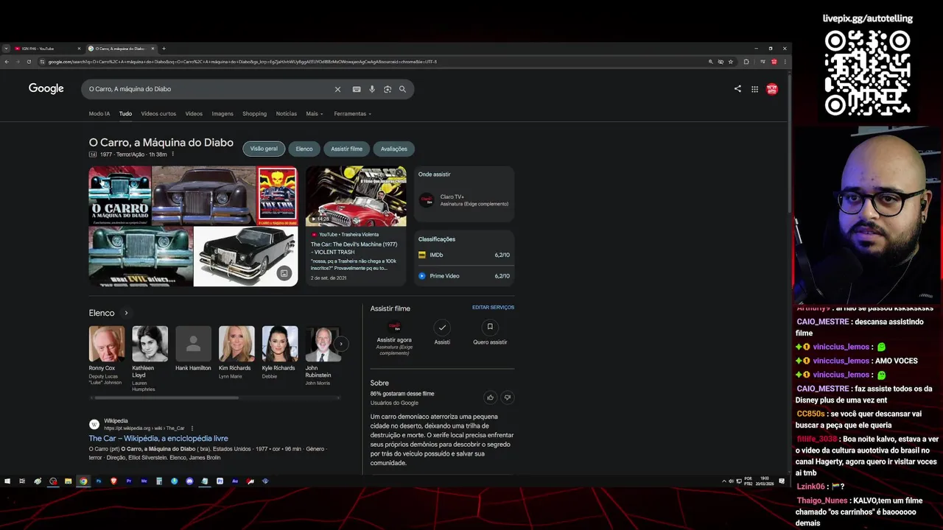Open Wikipedia result three-dot options
943x530 pixels.
(x=192, y=428)
